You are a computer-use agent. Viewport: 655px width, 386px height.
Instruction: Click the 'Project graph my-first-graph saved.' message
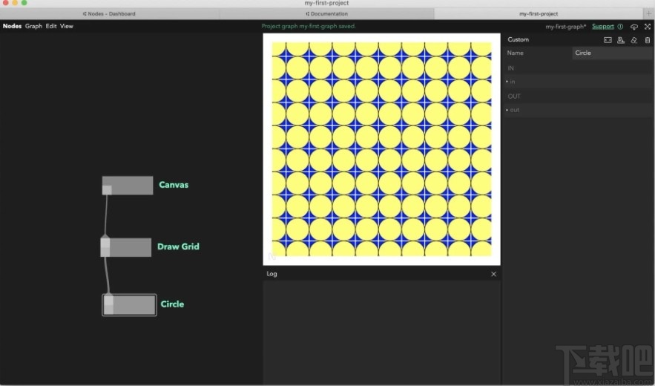tap(309, 26)
